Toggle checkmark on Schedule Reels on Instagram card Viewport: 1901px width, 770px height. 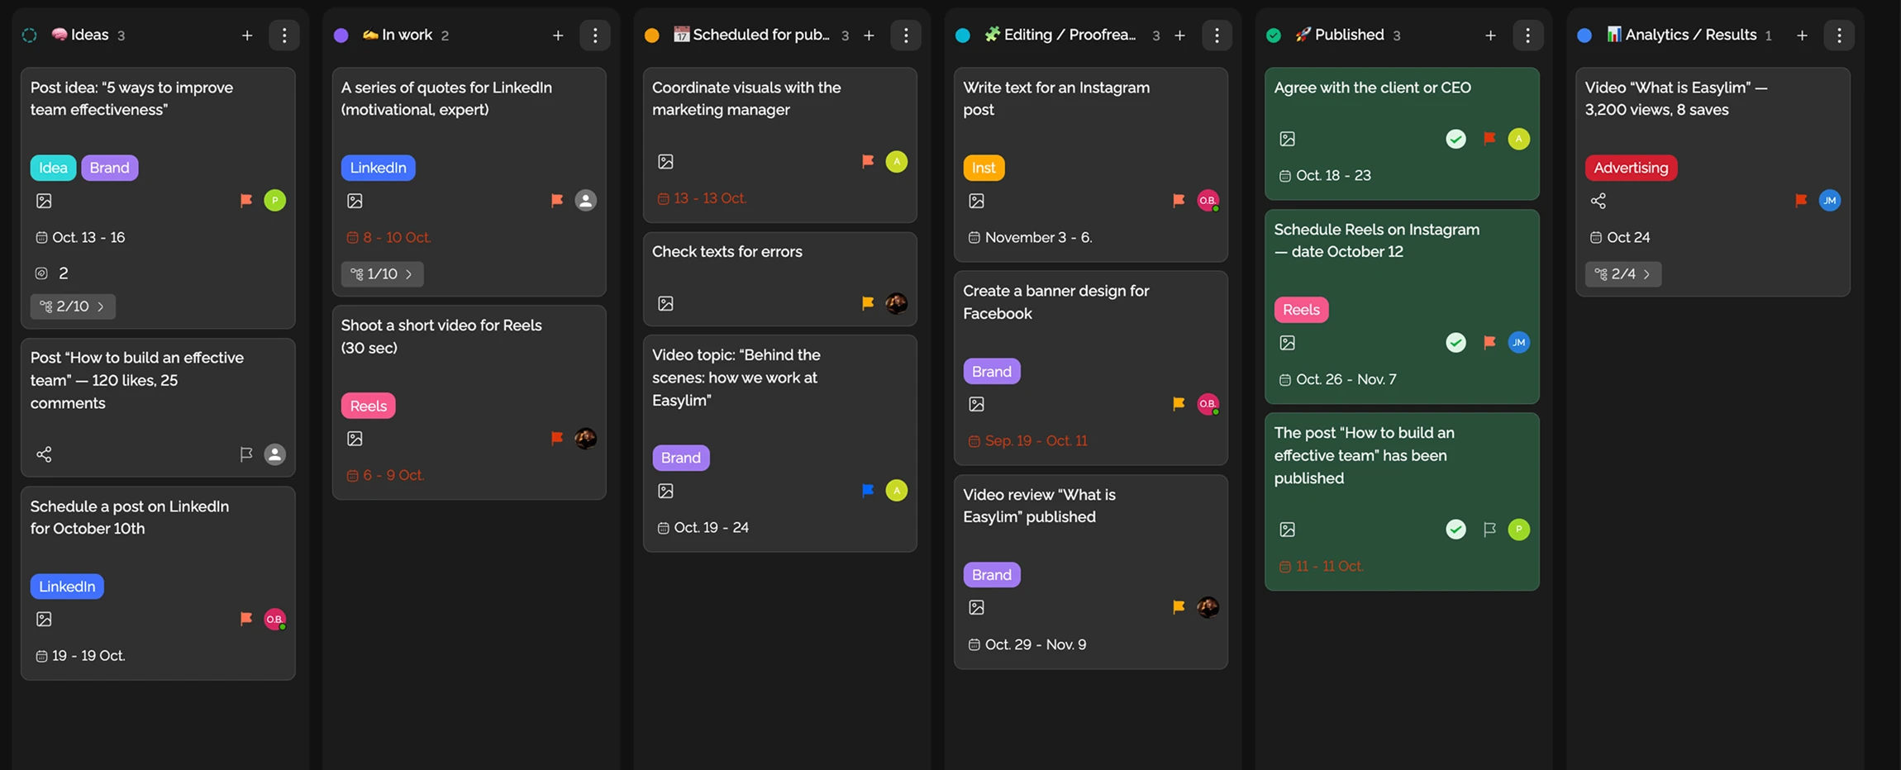[x=1456, y=343]
